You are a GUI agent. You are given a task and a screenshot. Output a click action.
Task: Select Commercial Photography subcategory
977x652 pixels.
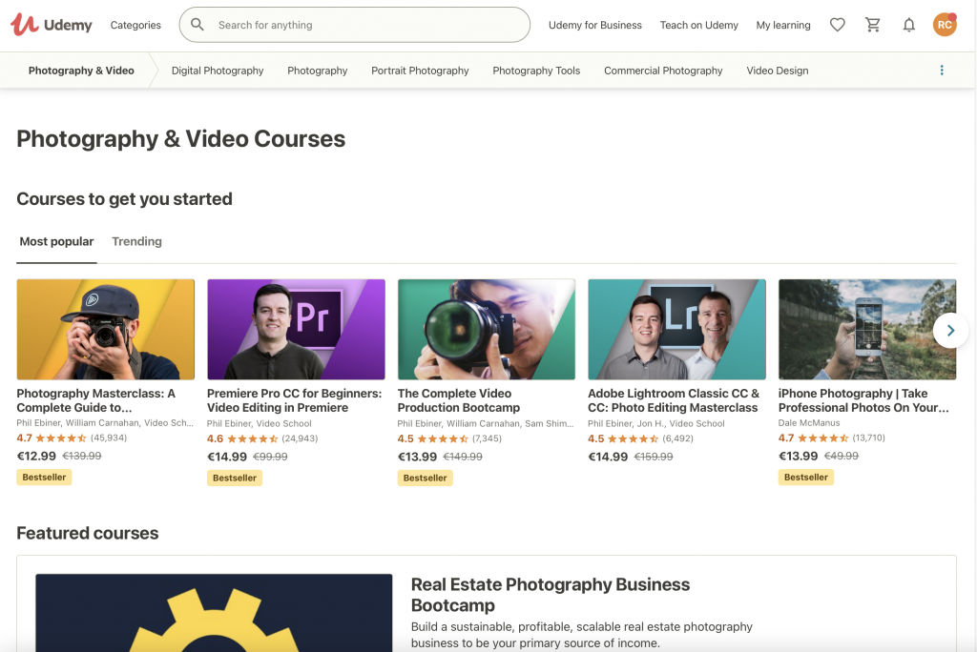(663, 71)
